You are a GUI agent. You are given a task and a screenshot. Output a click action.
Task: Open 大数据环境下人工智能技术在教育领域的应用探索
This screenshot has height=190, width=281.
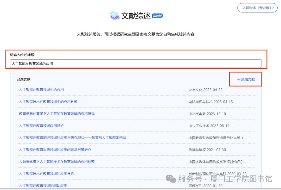(x=57, y=162)
